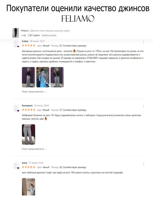Image resolution: width=153 pixels, height=204 pixels.
Task: Open Алёна's first review photo
Action: click(28, 77)
